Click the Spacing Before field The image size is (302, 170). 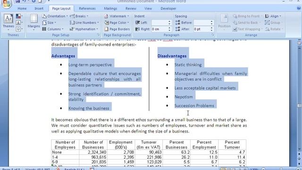[x=201, y=23]
